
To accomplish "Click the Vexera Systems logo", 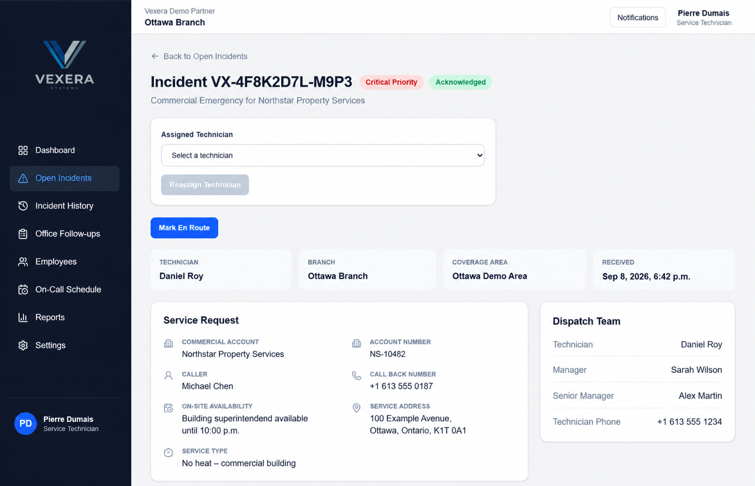I will (65, 65).
